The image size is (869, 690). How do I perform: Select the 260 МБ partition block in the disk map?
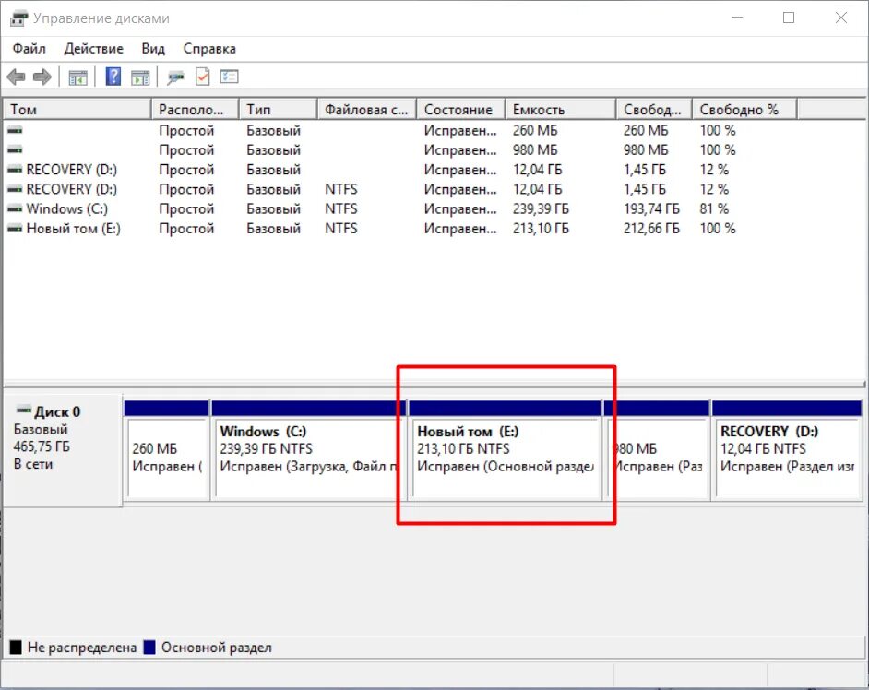point(167,450)
